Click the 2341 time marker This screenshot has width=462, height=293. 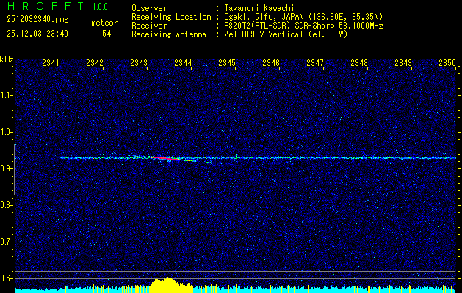pos(51,64)
